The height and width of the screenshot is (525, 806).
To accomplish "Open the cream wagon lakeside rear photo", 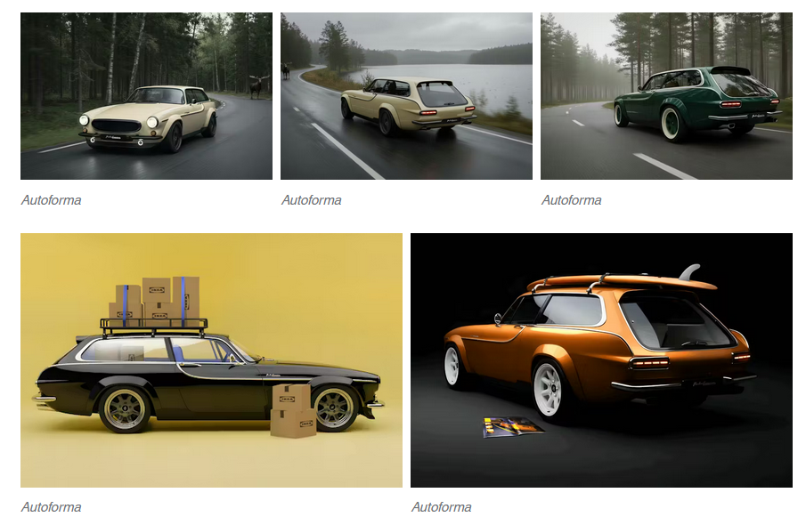I will [406, 96].
